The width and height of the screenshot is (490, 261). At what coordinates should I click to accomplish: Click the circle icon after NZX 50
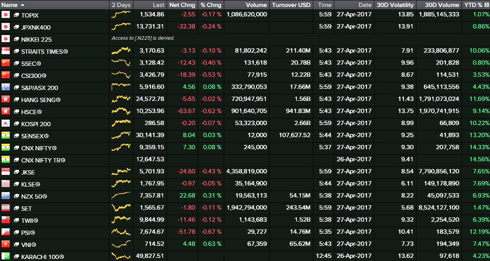45,196
